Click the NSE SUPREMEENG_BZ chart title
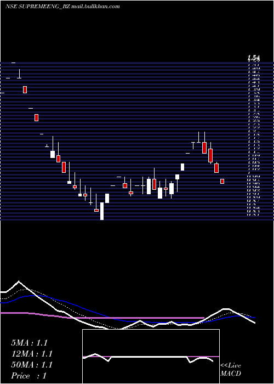This screenshot has height=384, width=274. tap(38, 7)
